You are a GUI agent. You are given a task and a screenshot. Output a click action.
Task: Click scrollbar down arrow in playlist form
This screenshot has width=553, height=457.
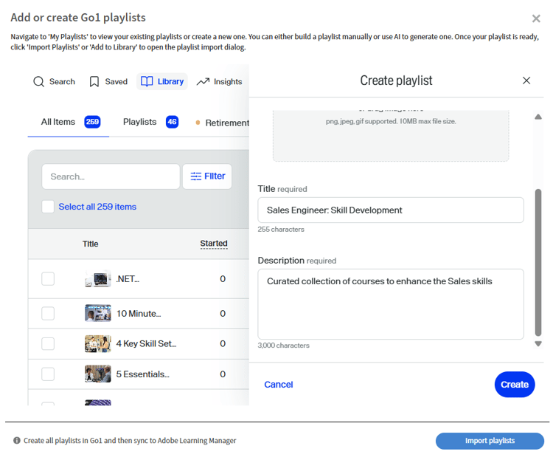[538, 343]
